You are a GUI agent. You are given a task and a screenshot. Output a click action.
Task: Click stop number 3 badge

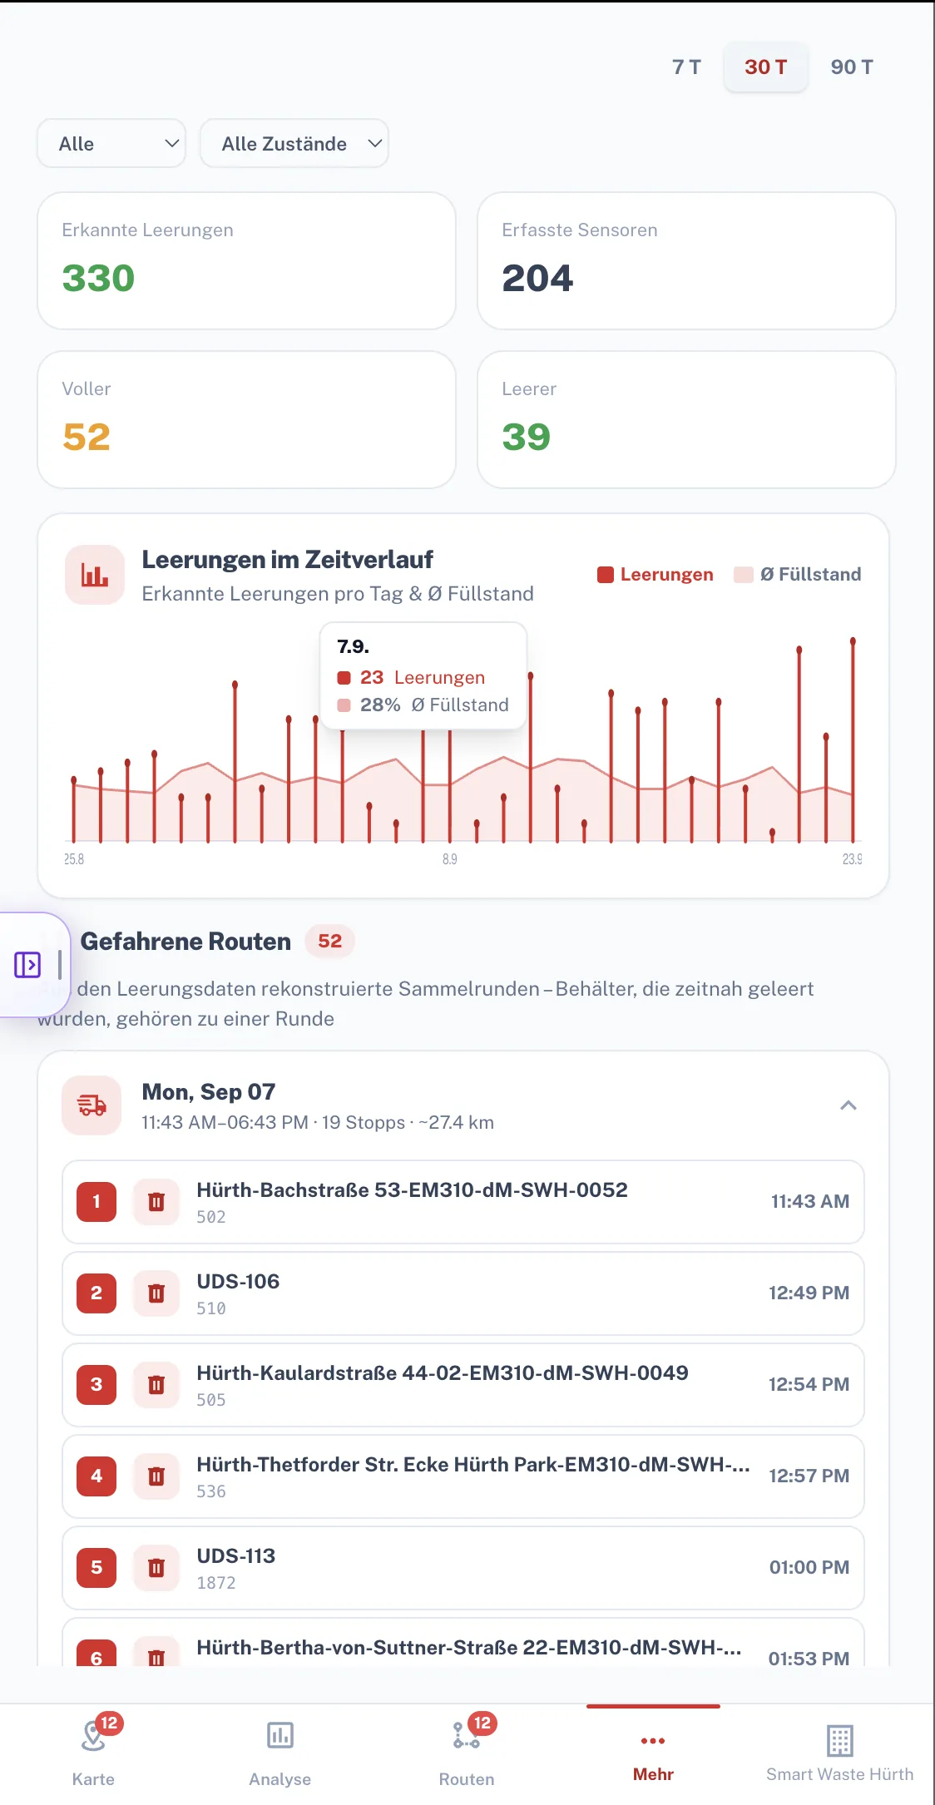click(x=96, y=1384)
